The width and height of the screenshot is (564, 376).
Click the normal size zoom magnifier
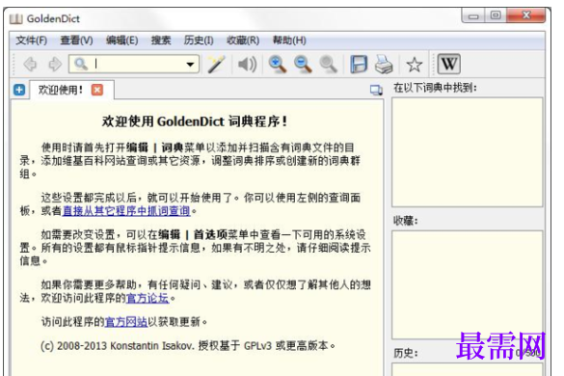point(329,65)
